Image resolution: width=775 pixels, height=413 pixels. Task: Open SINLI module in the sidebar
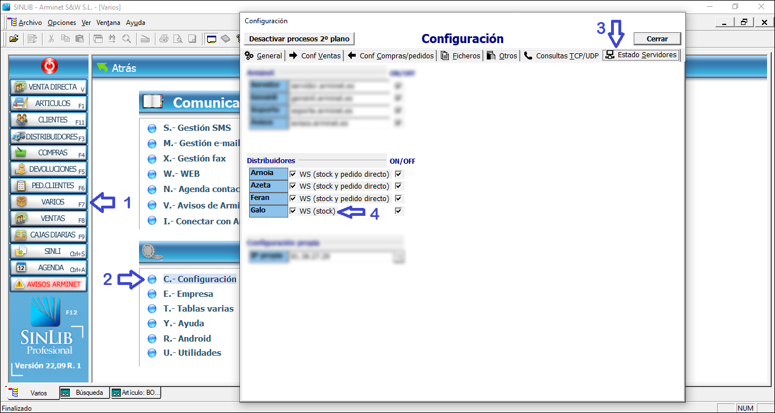point(49,251)
